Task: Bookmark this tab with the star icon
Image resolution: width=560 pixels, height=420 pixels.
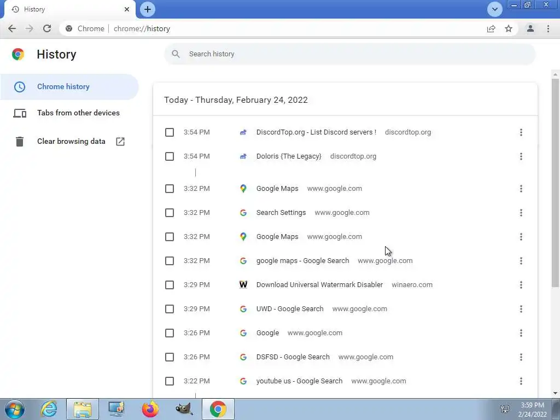Action: [x=509, y=28]
